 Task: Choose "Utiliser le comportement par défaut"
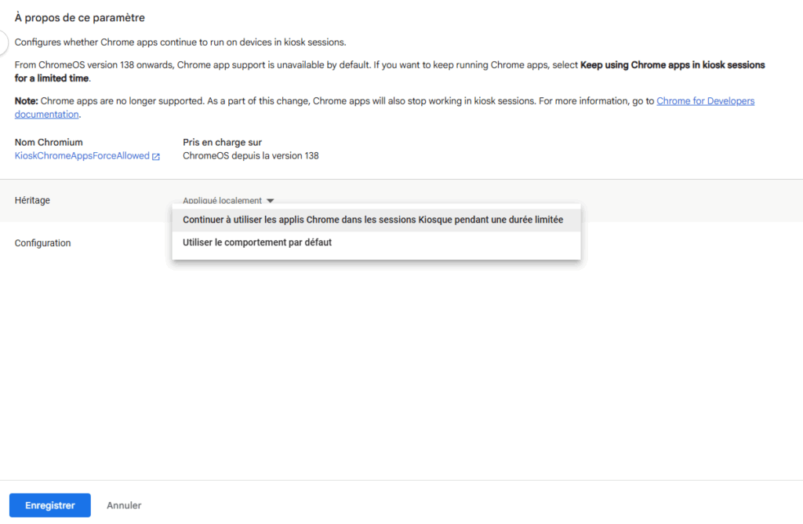tap(257, 242)
